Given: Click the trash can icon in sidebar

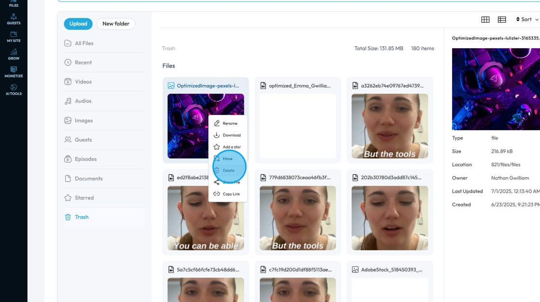Looking at the screenshot, I should 68,217.
